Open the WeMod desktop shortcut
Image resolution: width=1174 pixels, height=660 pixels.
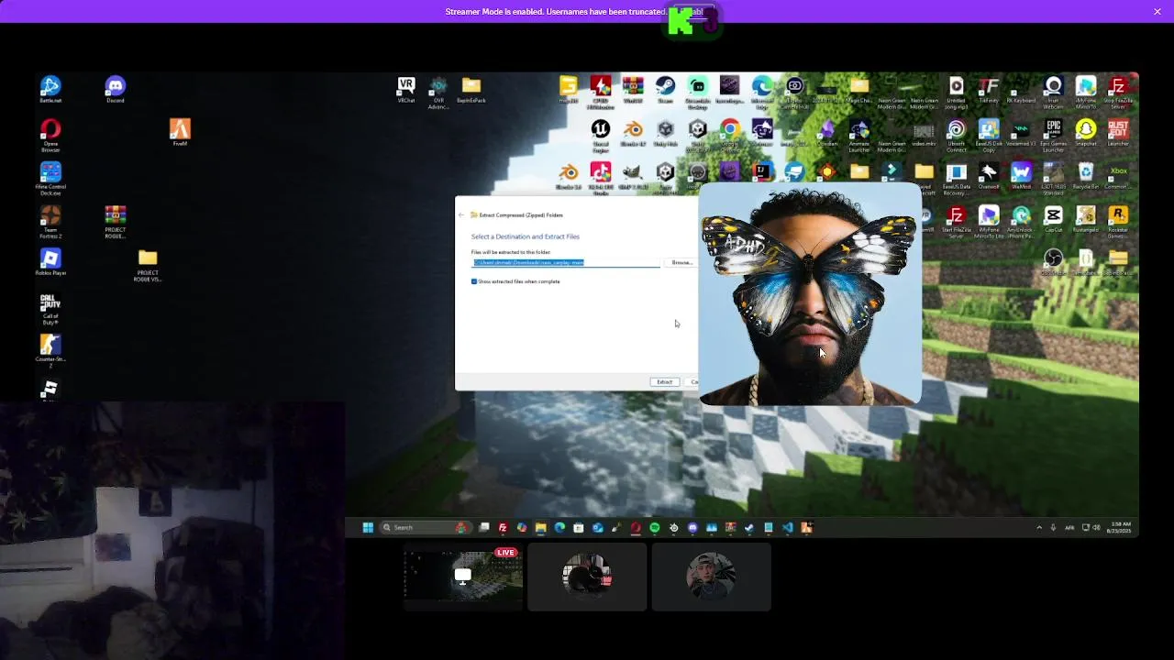point(1021,175)
